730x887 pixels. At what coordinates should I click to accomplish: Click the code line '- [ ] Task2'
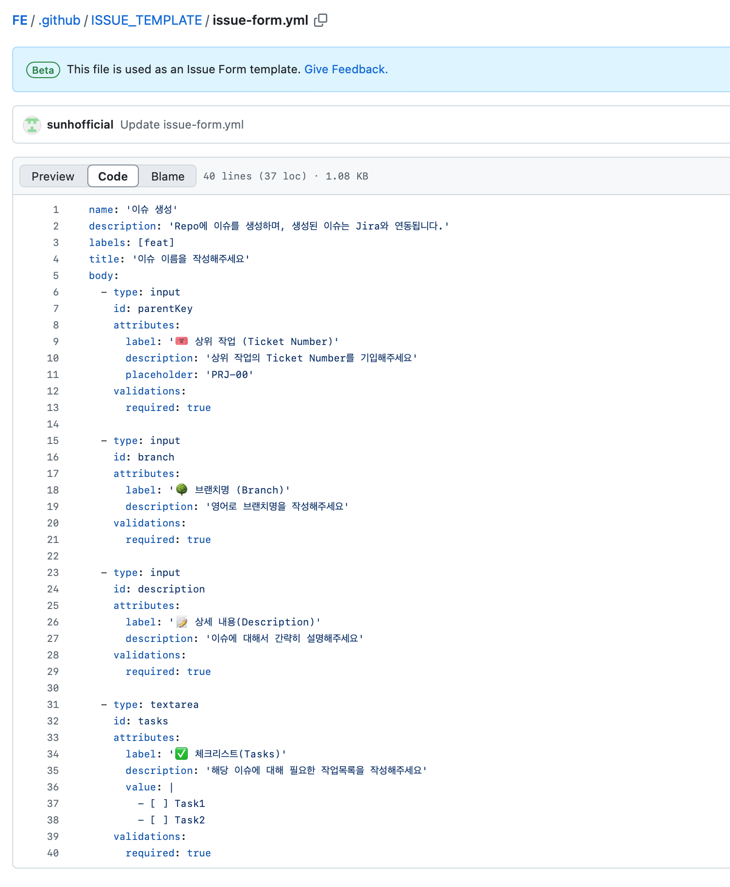[171, 820]
